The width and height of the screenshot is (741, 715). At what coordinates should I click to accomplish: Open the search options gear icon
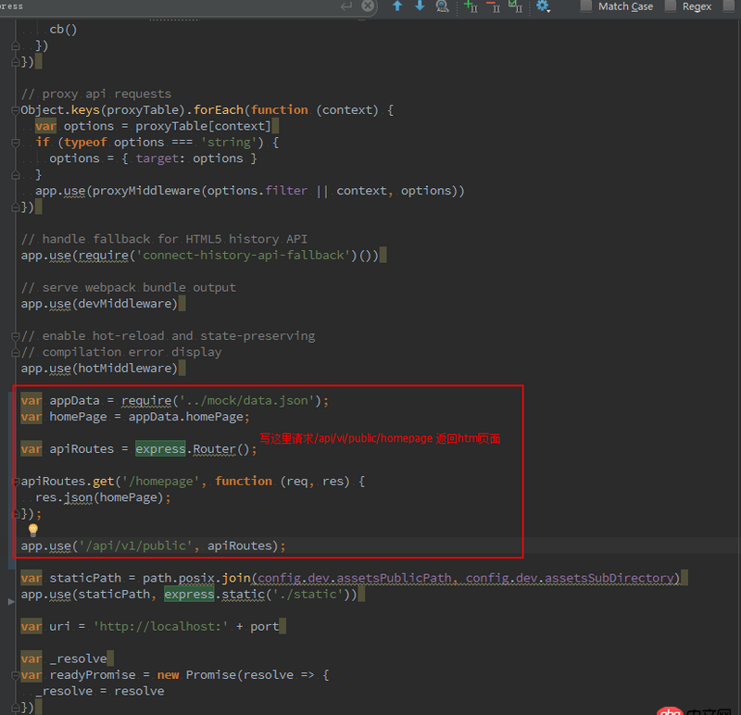tap(544, 6)
